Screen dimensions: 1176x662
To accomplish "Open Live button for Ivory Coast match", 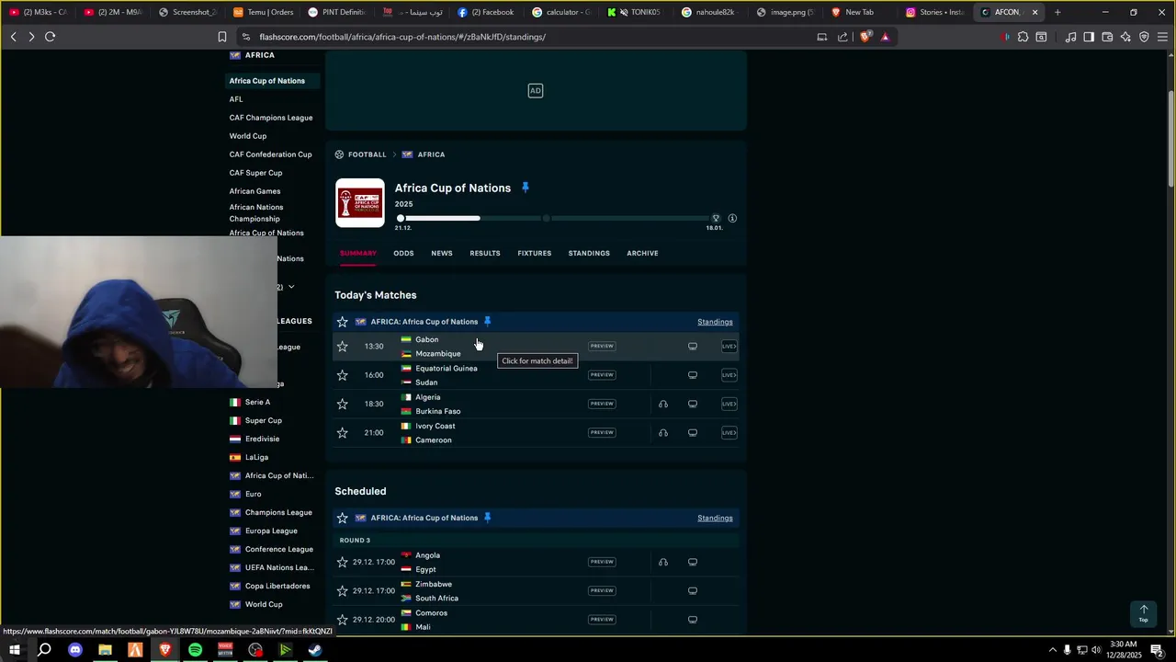I will [x=729, y=432].
